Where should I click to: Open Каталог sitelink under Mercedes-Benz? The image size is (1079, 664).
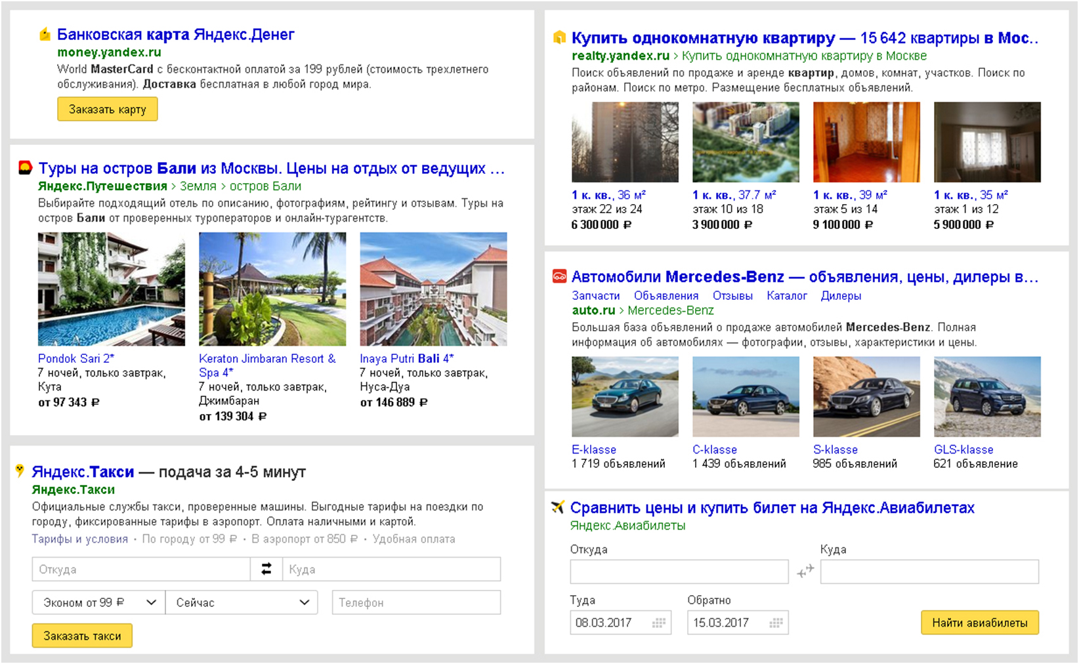[786, 295]
